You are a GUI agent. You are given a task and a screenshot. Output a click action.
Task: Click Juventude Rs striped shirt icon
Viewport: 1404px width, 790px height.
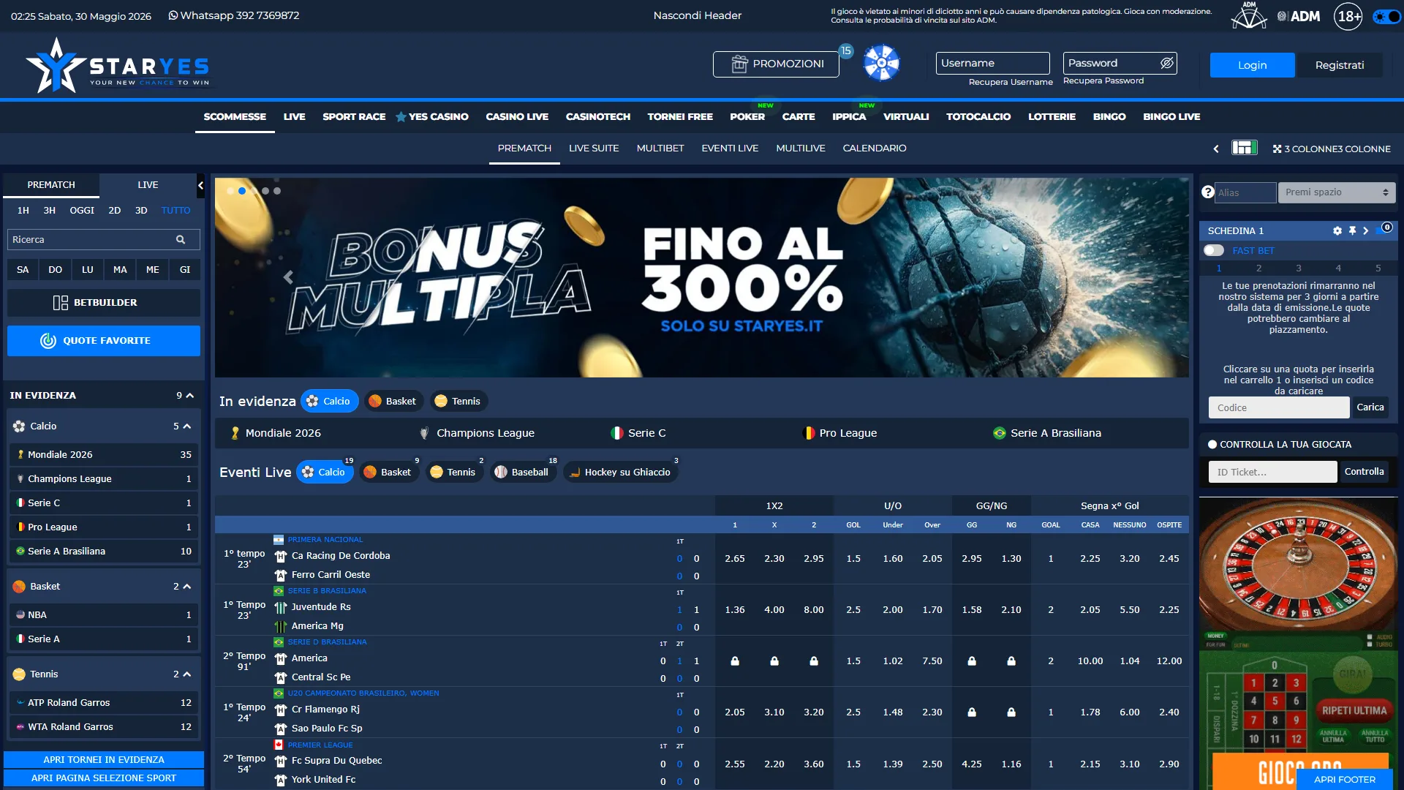click(x=280, y=607)
